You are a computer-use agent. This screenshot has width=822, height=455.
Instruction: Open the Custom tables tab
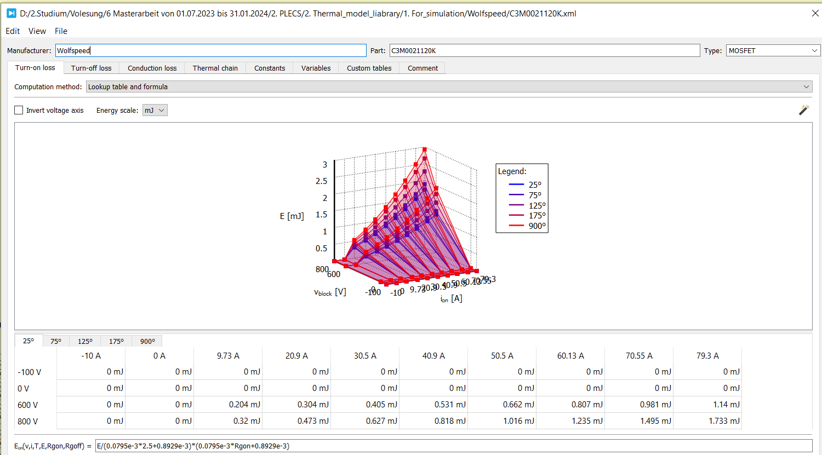tap(369, 68)
